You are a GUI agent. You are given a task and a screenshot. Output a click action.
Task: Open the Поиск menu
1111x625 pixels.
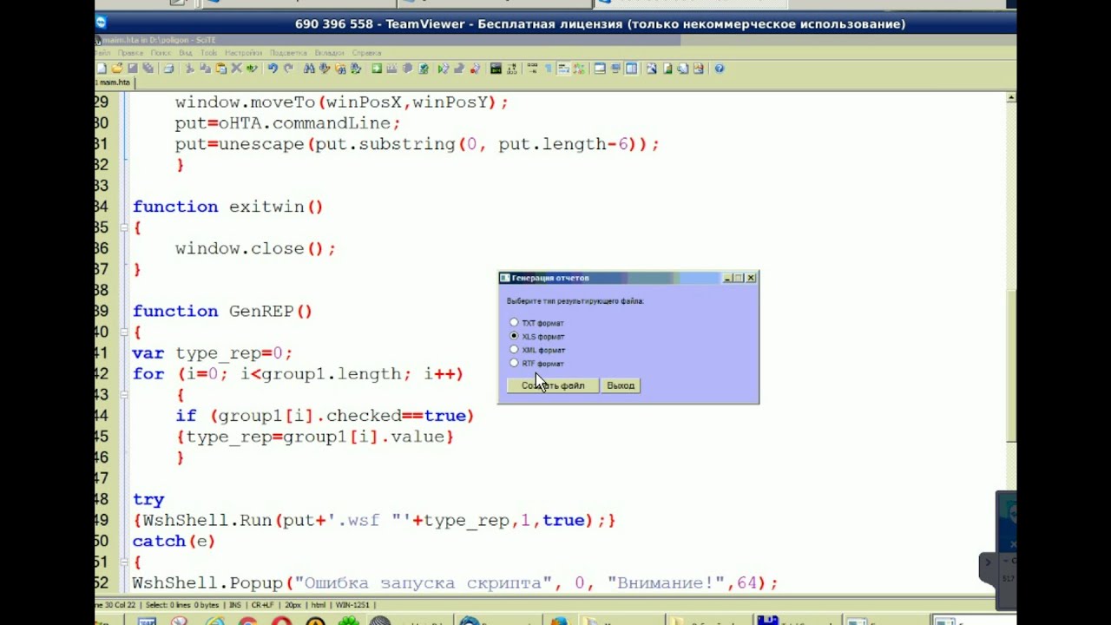[x=161, y=53]
